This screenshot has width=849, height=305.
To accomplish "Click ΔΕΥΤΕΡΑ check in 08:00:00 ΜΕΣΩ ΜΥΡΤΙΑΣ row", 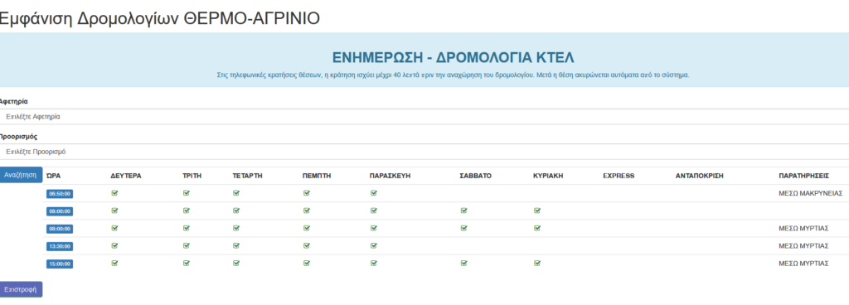I will click(114, 228).
